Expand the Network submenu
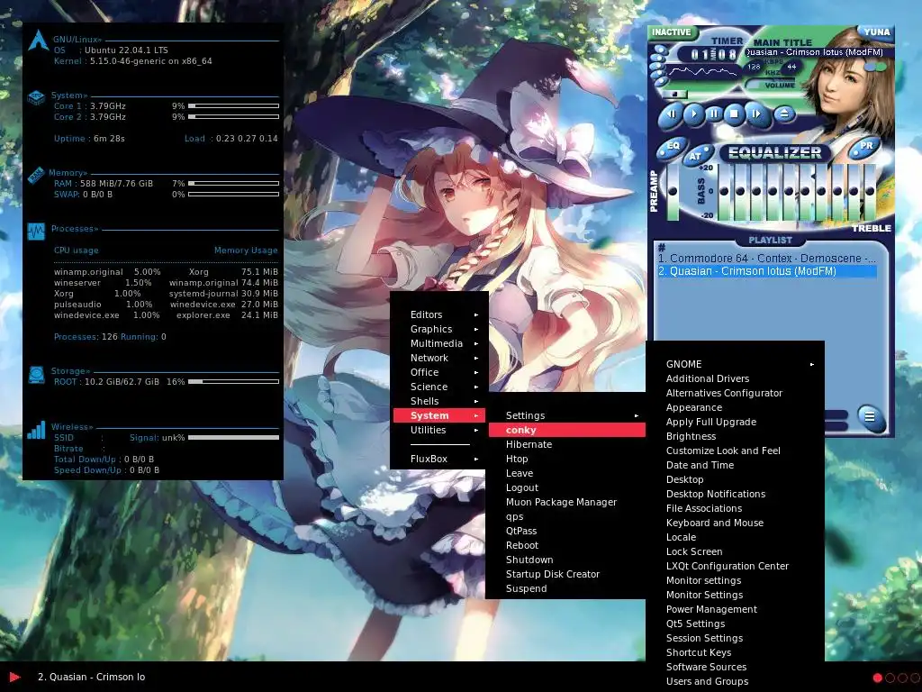 point(439,358)
